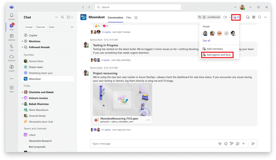Open Calendar from the left rail
This screenshot has height=160, width=276.
(11, 37)
